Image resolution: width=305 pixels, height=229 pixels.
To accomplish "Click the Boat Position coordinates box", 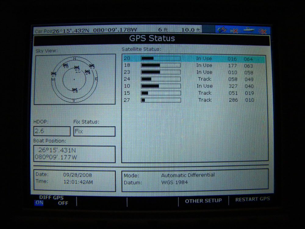I will [x=74, y=154].
